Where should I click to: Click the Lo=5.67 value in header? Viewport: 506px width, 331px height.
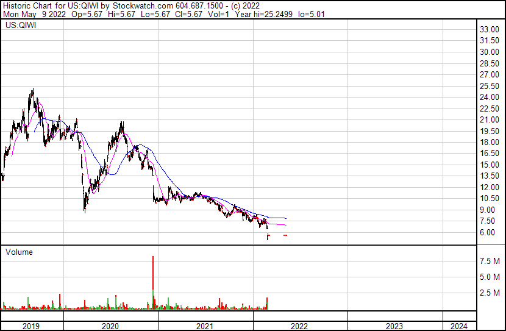[x=156, y=14]
